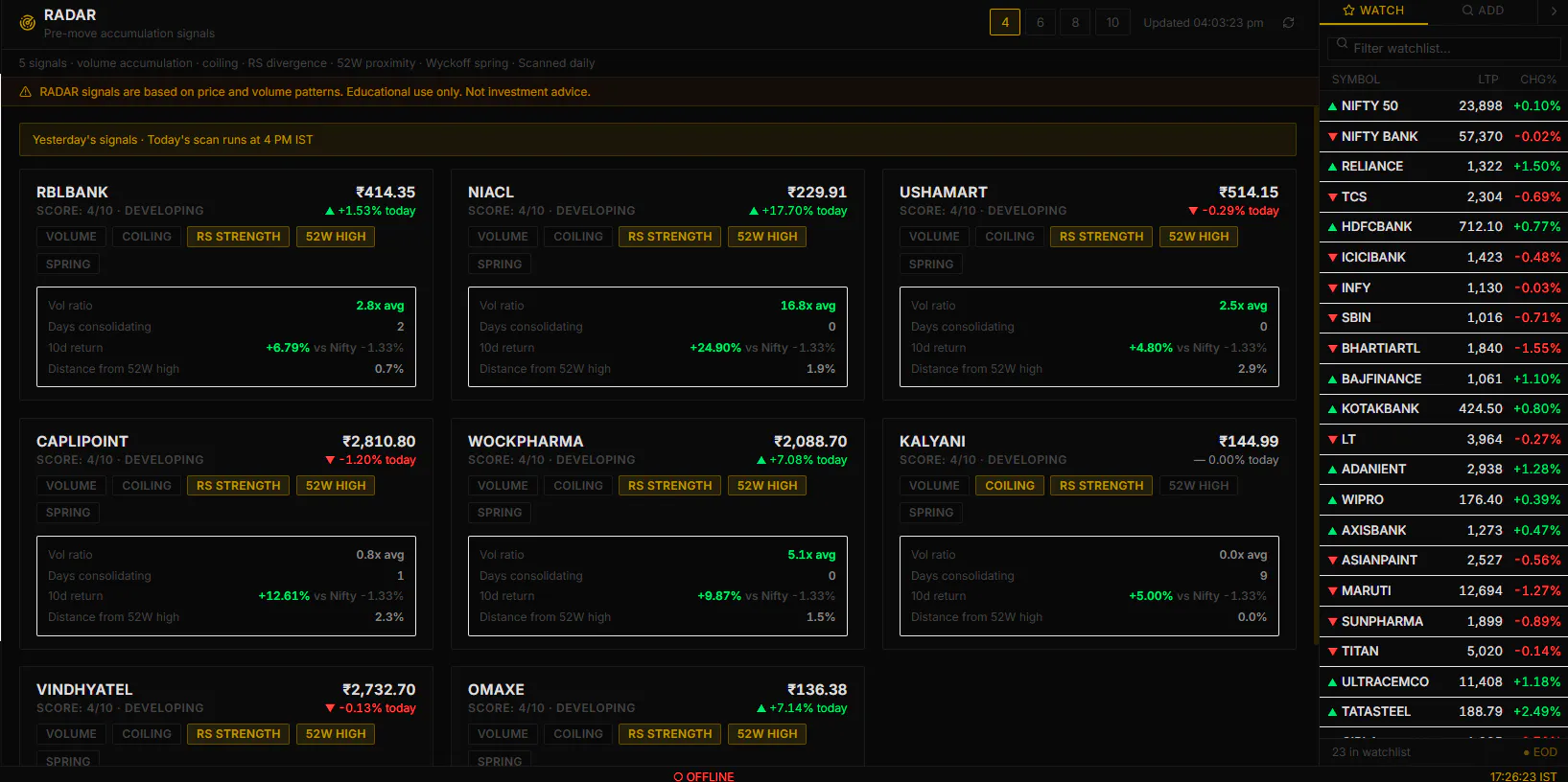Screen dimensions: 1568x782
Task: Sort watchlist by CHG% column
Action: click(1538, 80)
